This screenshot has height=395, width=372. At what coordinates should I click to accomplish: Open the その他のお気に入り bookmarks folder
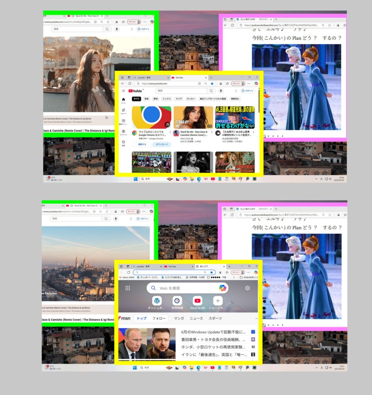(249, 277)
